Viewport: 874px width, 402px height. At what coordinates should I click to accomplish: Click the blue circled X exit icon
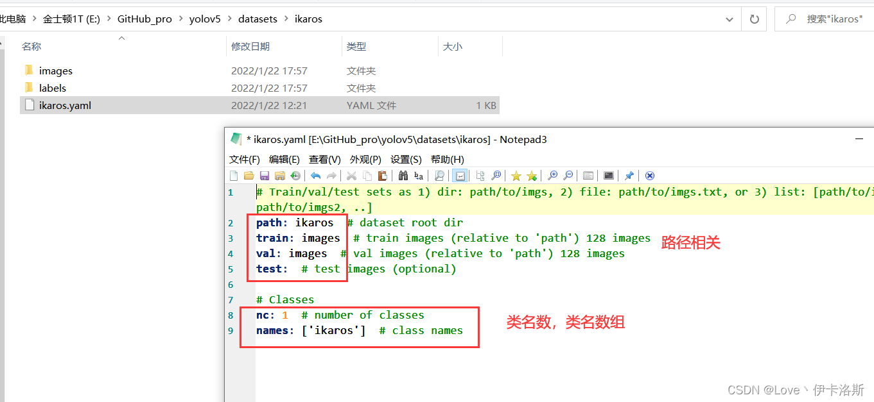click(650, 176)
